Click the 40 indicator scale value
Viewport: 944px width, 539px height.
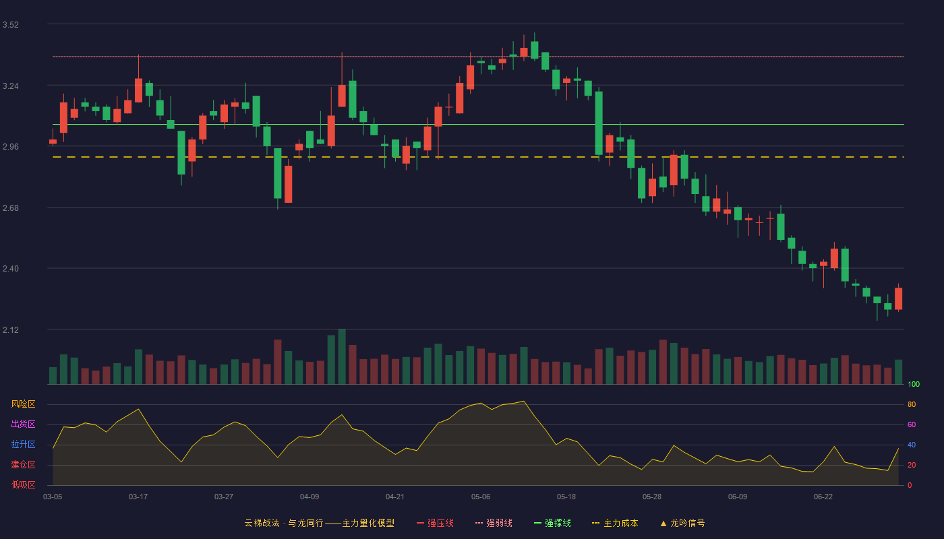[x=912, y=445]
